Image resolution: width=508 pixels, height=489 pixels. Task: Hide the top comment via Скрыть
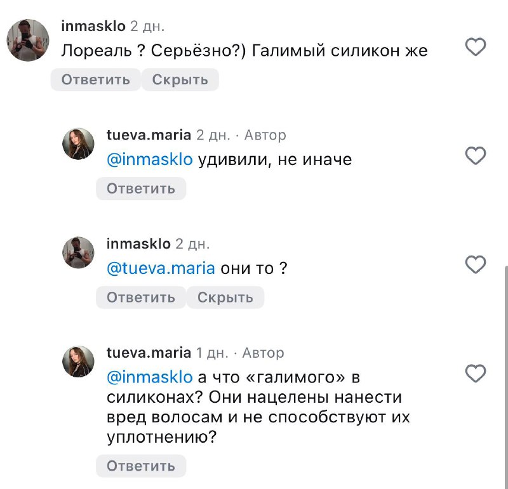tap(180, 79)
